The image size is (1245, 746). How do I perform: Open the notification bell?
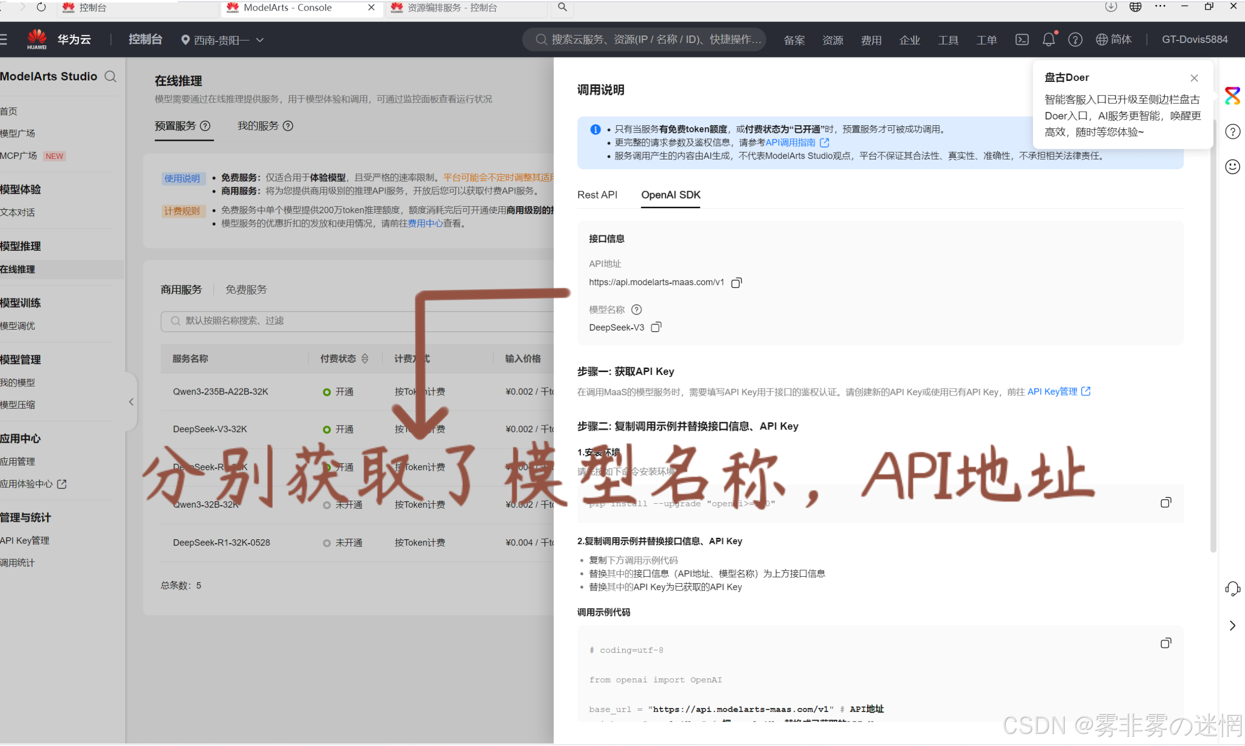1048,39
